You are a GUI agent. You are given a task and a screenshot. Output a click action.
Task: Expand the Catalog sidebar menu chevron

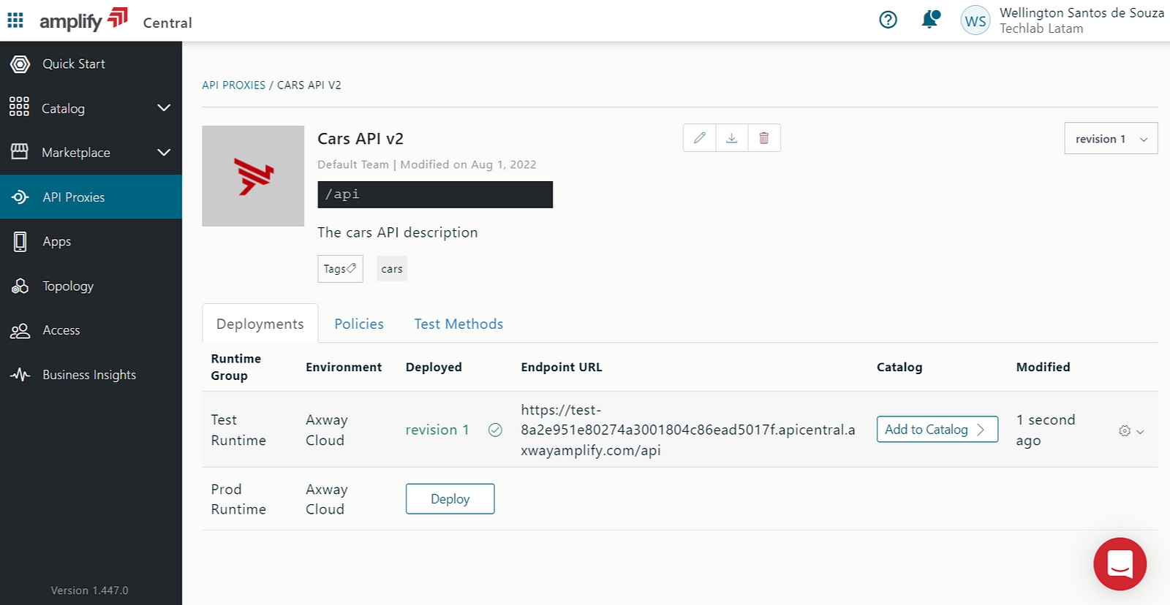[x=164, y=108]
